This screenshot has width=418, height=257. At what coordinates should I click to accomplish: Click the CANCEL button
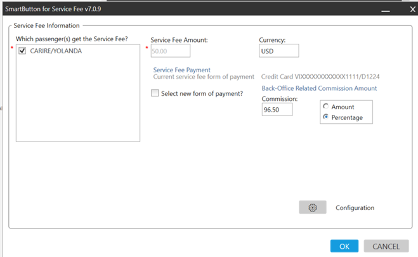386,246
